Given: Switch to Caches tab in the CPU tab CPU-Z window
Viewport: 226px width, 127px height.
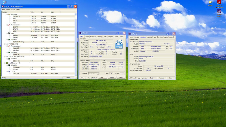Looking at the screenshot, I should click(x=87, y=37).
